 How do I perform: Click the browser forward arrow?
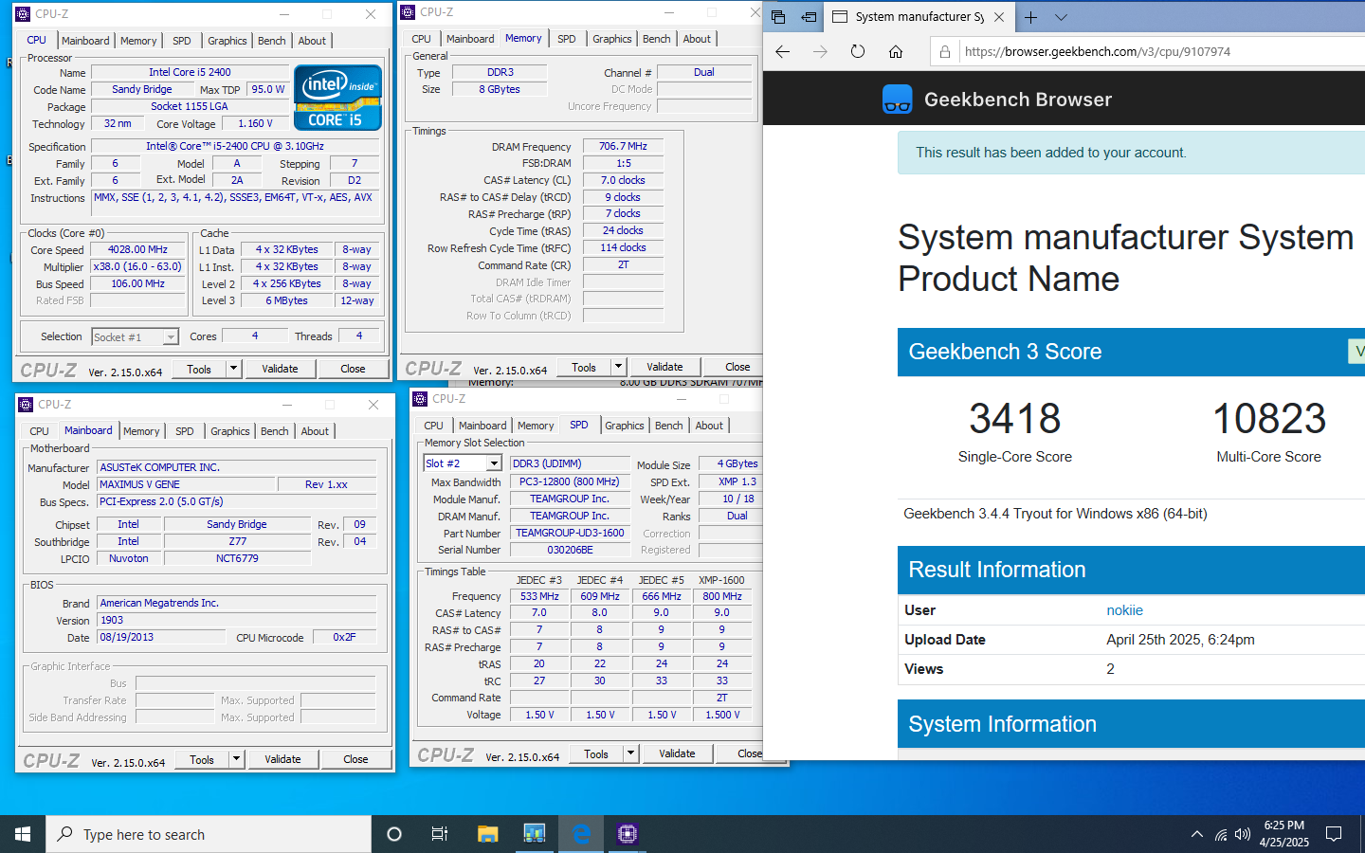820,52
